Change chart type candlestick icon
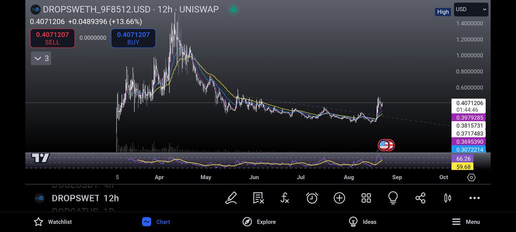 (447, 198)
